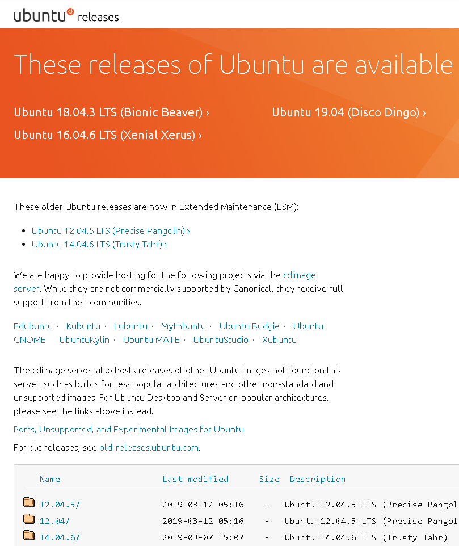Screen dimensions: 459x546
Task: Open Ports, Unsupported, and Experimental Images link
Action: click(x=129, y=430)
